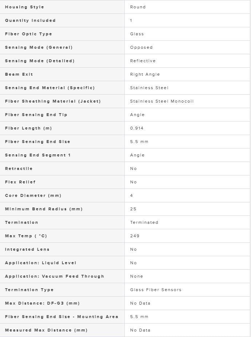251x337 pixels.
Task: Select the Terminated value text
Action: click(144, 222)
